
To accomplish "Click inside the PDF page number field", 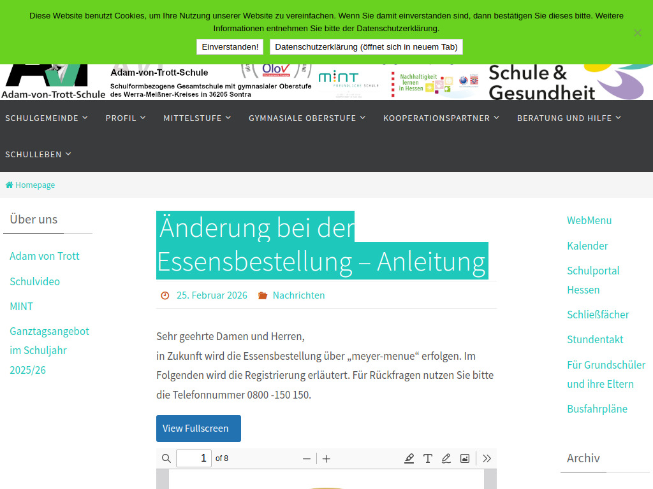I will pyautogui.click(x=193, y=458).
